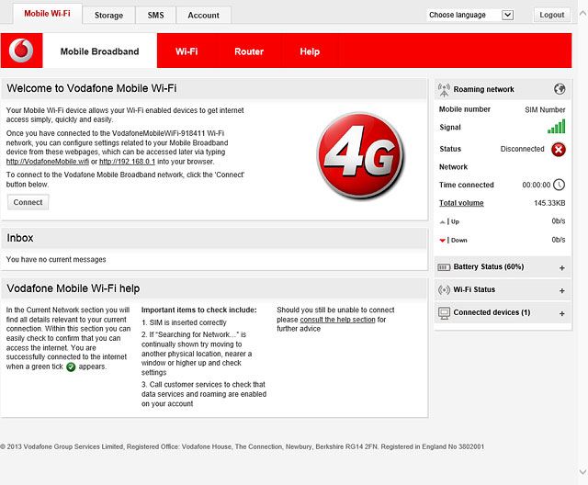This screenshot has height=485, width=588.
Task: Click the roaming network antenna icon
Action: point(444,90)
